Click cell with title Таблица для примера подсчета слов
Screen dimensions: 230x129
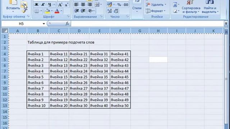61,42
